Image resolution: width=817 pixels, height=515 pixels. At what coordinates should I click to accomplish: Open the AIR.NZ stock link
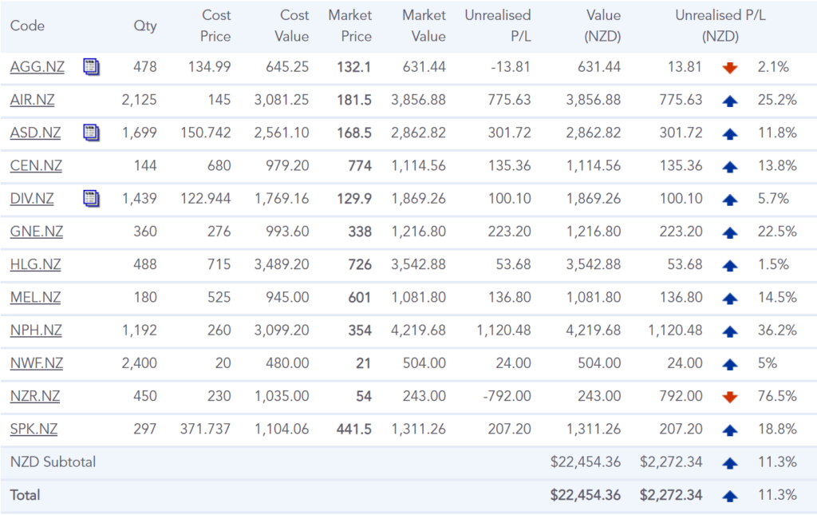[x=33, y=100]
